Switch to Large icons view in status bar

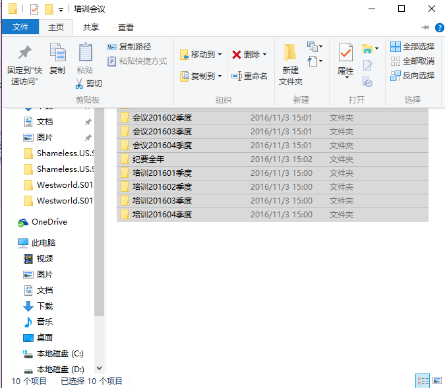437,381
